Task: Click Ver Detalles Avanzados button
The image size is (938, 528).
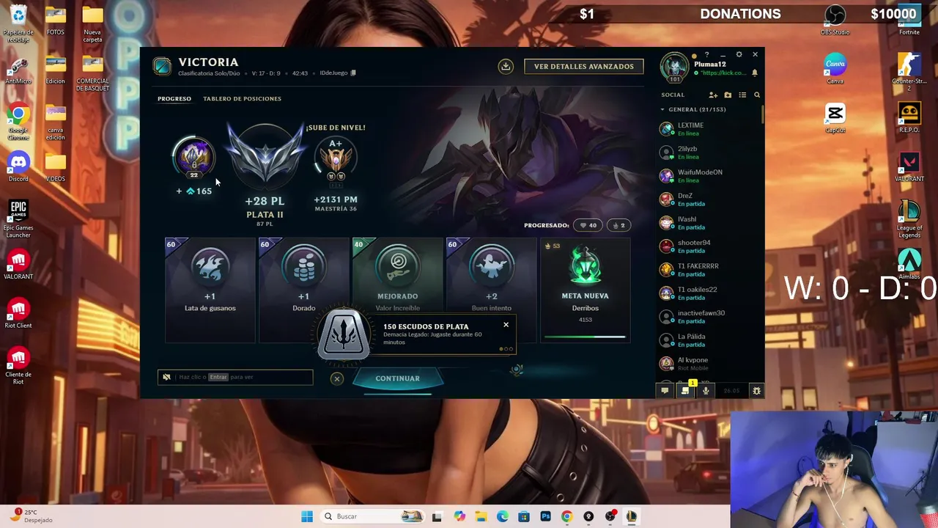Action: click(x=584, y=66)
